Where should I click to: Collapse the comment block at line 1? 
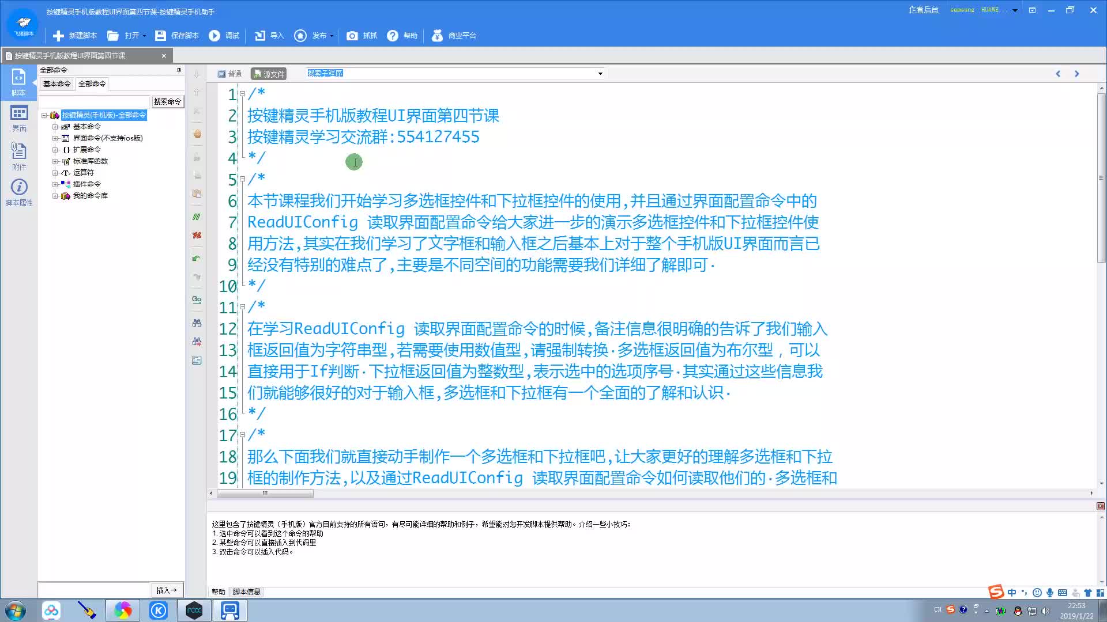tap(242, 94)
